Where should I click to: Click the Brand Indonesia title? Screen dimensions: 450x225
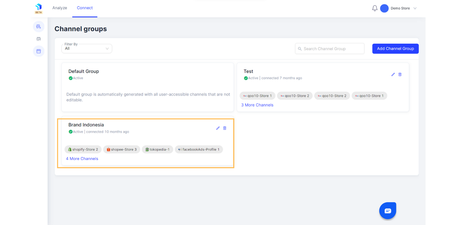[x=86, y=125]
